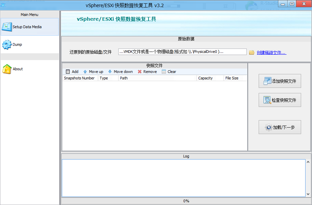The height and width of the screenshot is (205, 312).
Task: Click the 添加快照文件 button
Action: tap(280, 81)
